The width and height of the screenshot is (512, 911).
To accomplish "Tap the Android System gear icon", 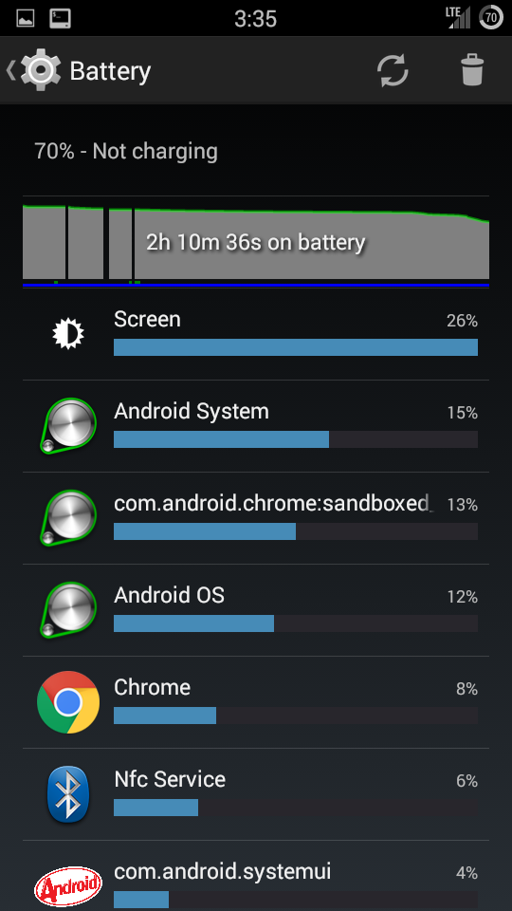I will 68,426.
